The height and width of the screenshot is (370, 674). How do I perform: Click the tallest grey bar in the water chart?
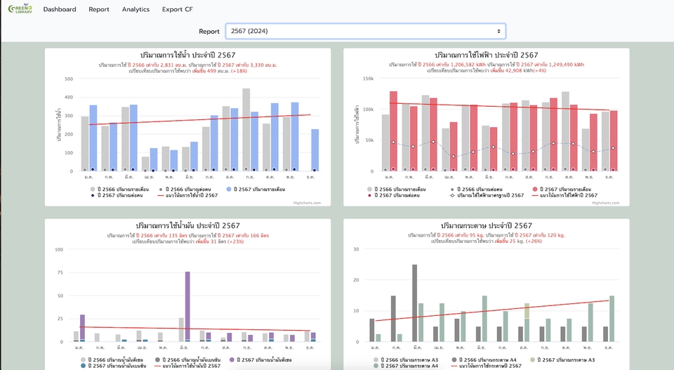[246, 130]
